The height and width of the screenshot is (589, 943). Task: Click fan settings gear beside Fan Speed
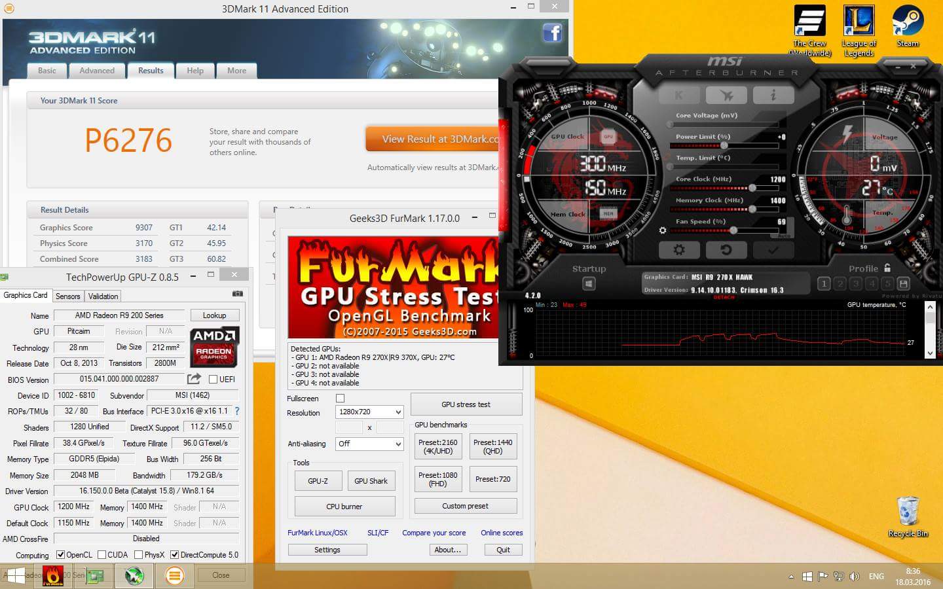[x=663, y=230]
